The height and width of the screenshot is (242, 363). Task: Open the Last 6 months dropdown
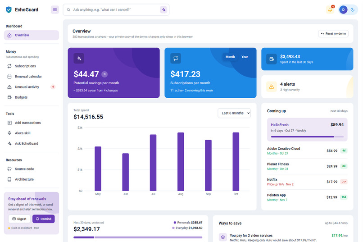[234, 113]
